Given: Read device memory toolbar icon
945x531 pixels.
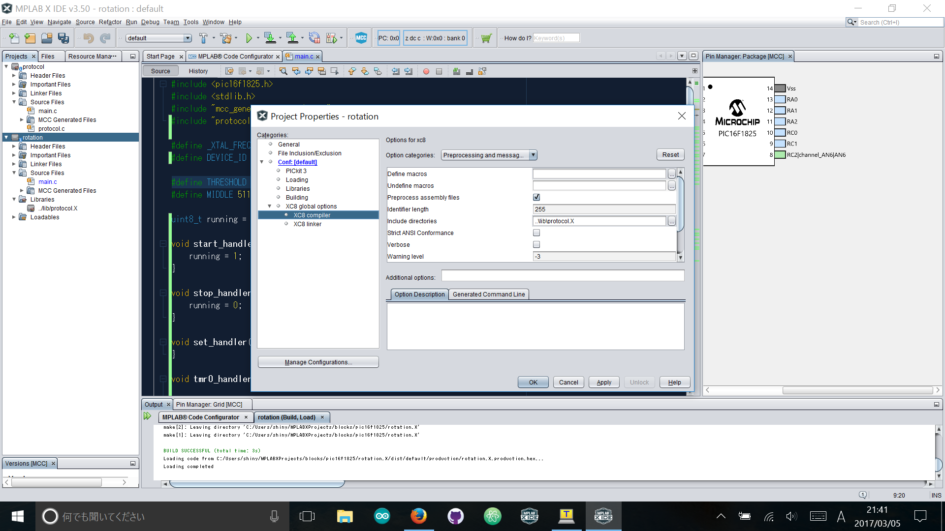Looking at the screenshot, I should pyautogui.click(x=292, y=38).
